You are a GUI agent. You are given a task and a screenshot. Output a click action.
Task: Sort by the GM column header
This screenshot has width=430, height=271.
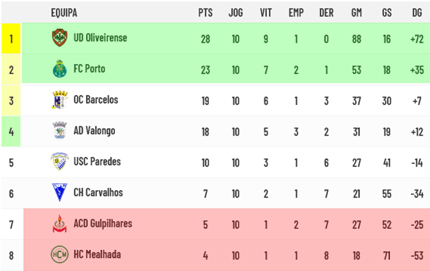click(356, 13)
